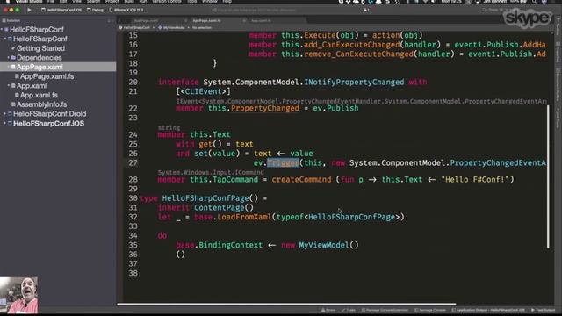
Task: Switch to the AppPage.xaml editor tab
Action: (x=147, y=21)
